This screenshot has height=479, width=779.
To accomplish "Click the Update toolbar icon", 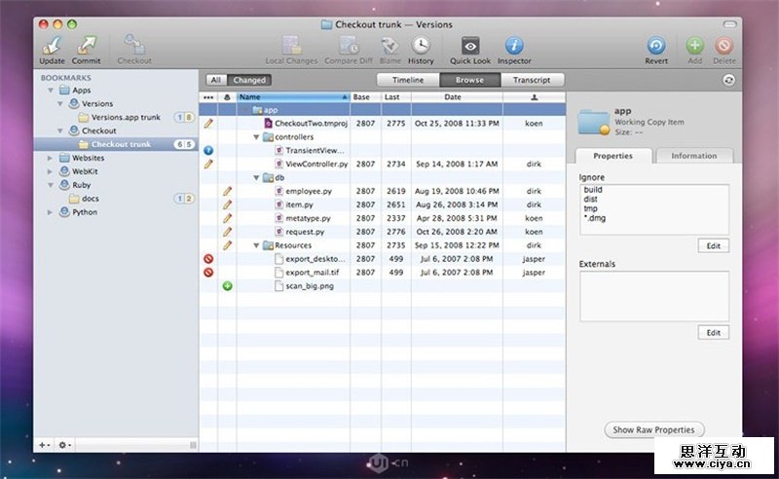I will [x=53, y=45].
